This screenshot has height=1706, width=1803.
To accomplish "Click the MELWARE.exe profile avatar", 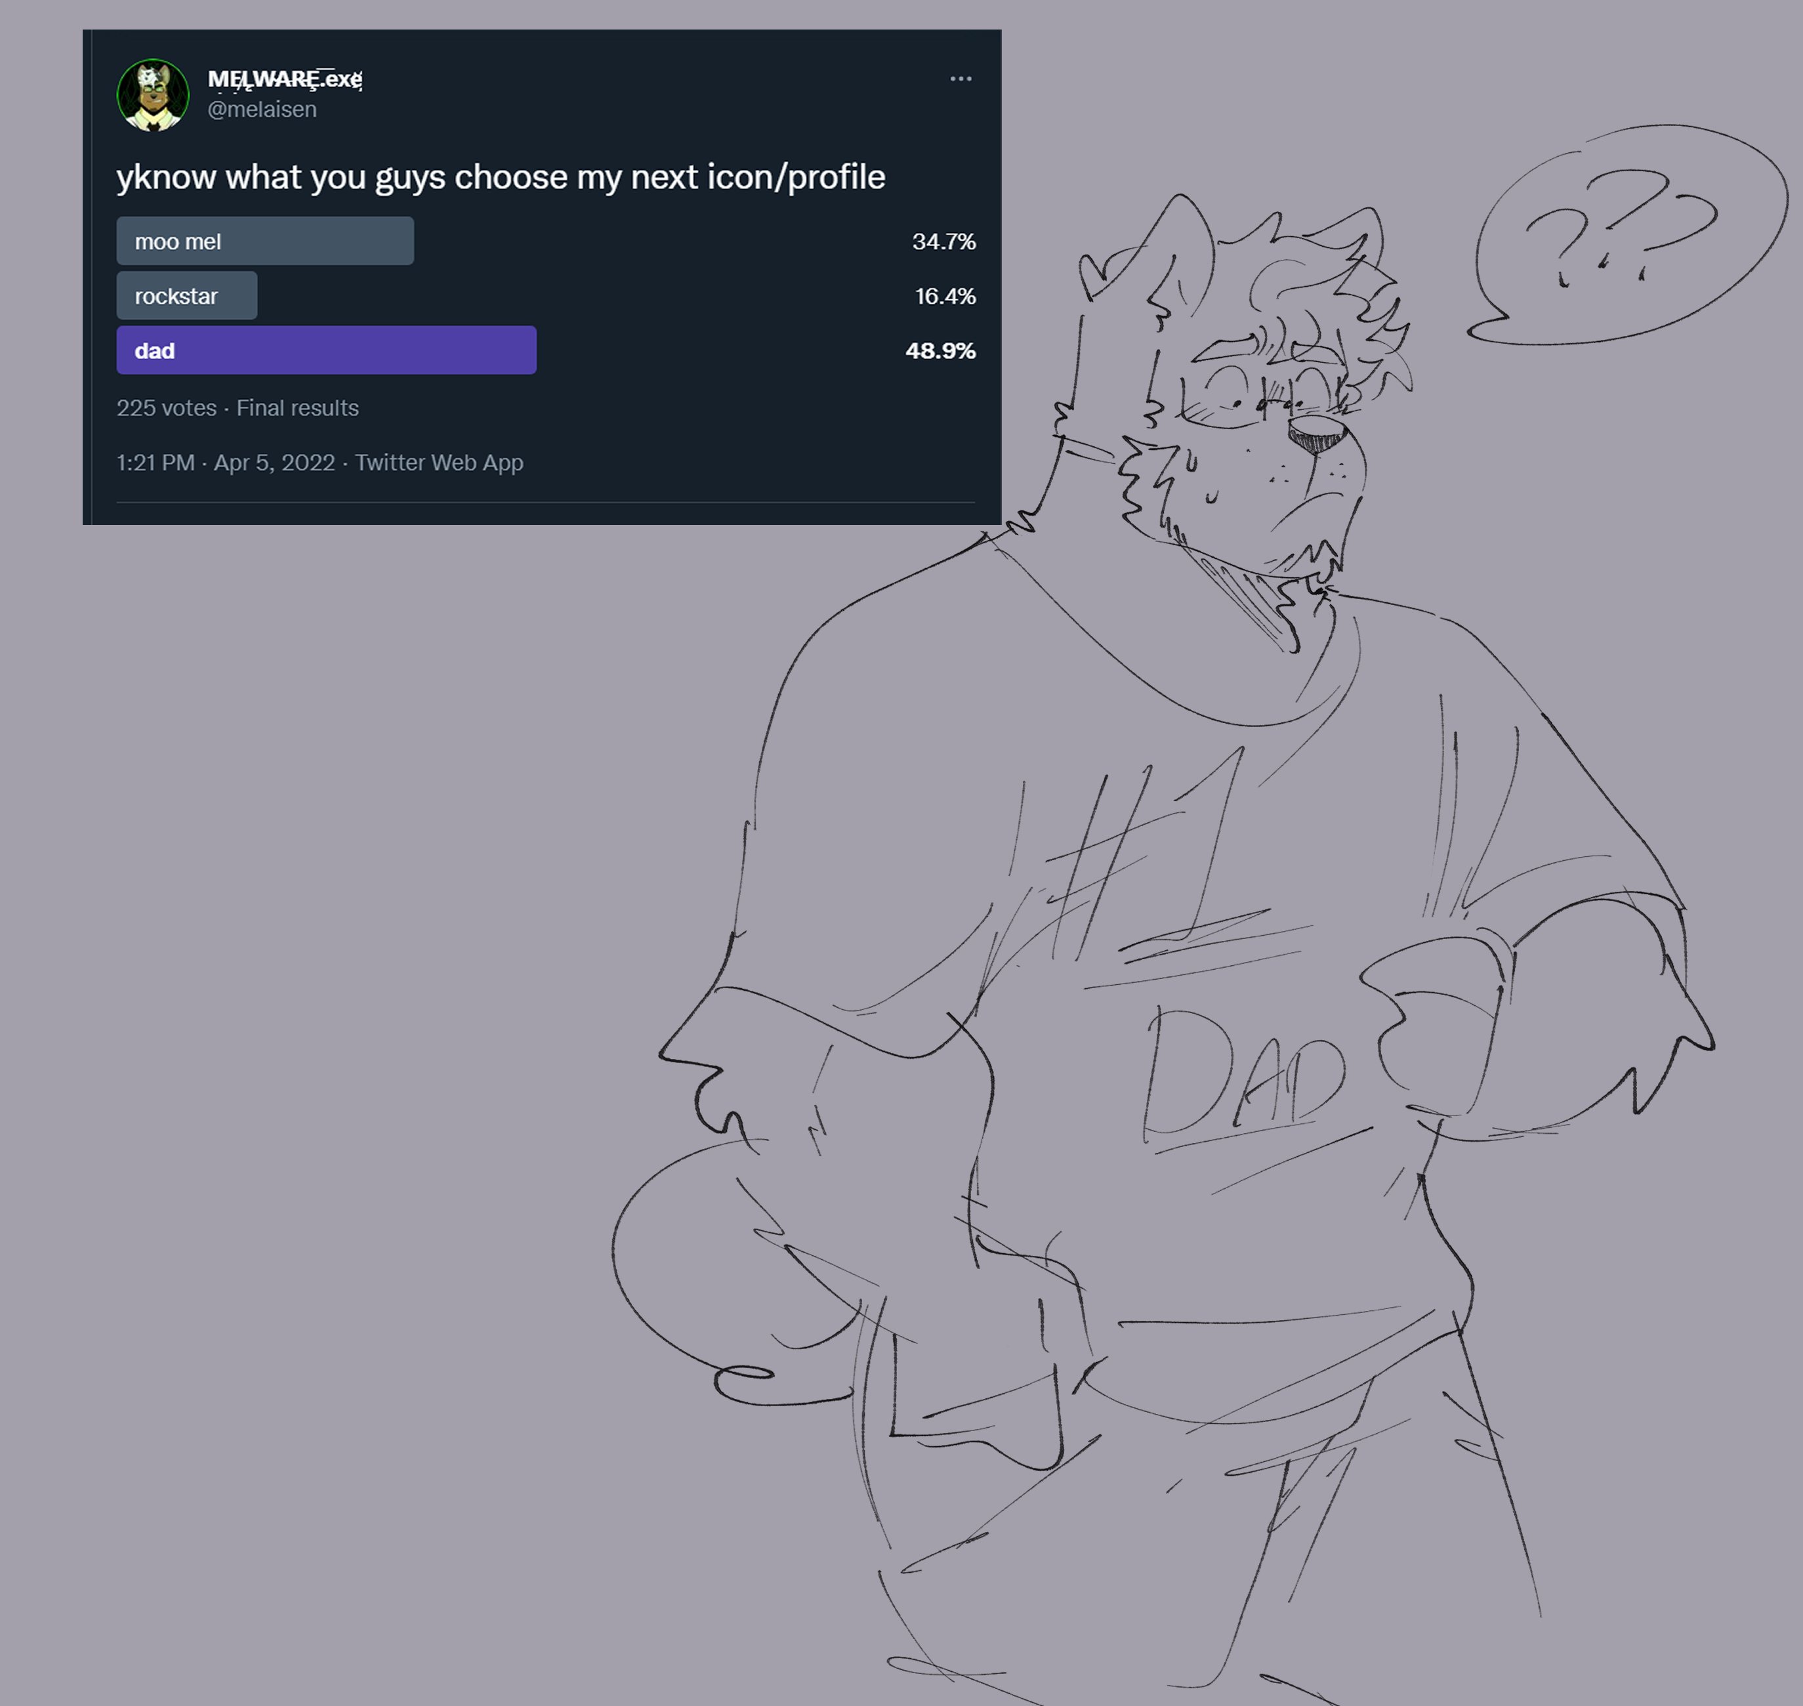I will pos(153,96).
